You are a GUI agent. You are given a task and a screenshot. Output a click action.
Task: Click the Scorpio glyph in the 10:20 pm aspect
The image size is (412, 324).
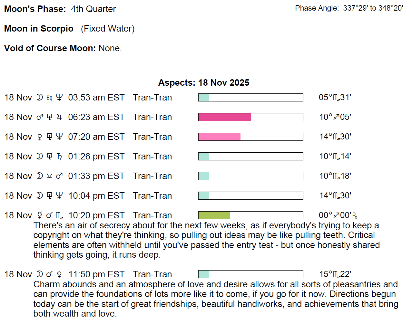(x=59, y=215)
